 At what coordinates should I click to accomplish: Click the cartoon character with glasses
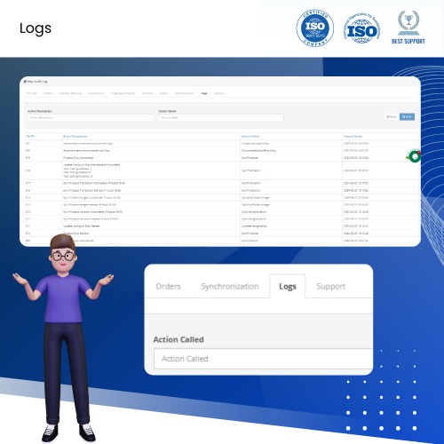(62, 337)
